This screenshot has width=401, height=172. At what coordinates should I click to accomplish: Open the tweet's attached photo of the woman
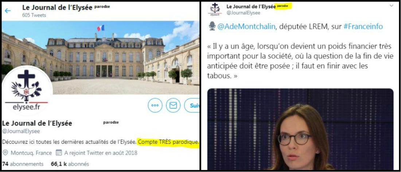[300, 129]
